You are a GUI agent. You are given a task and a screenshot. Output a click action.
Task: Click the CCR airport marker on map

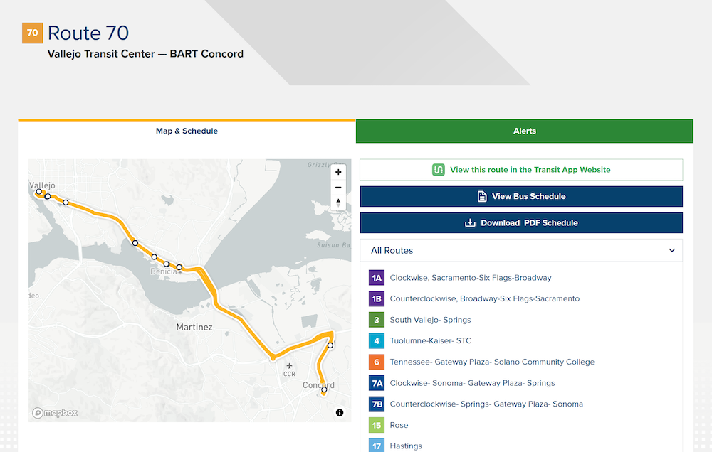coord(289,370)
